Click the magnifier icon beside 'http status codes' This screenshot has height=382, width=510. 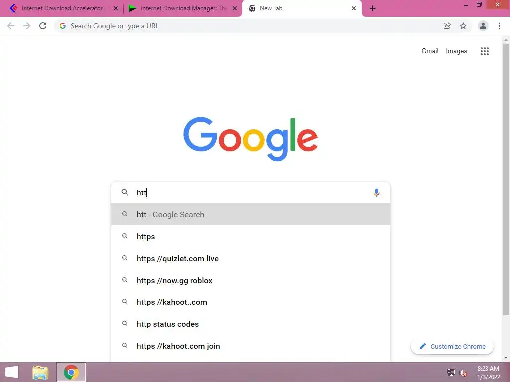point(125,324)
